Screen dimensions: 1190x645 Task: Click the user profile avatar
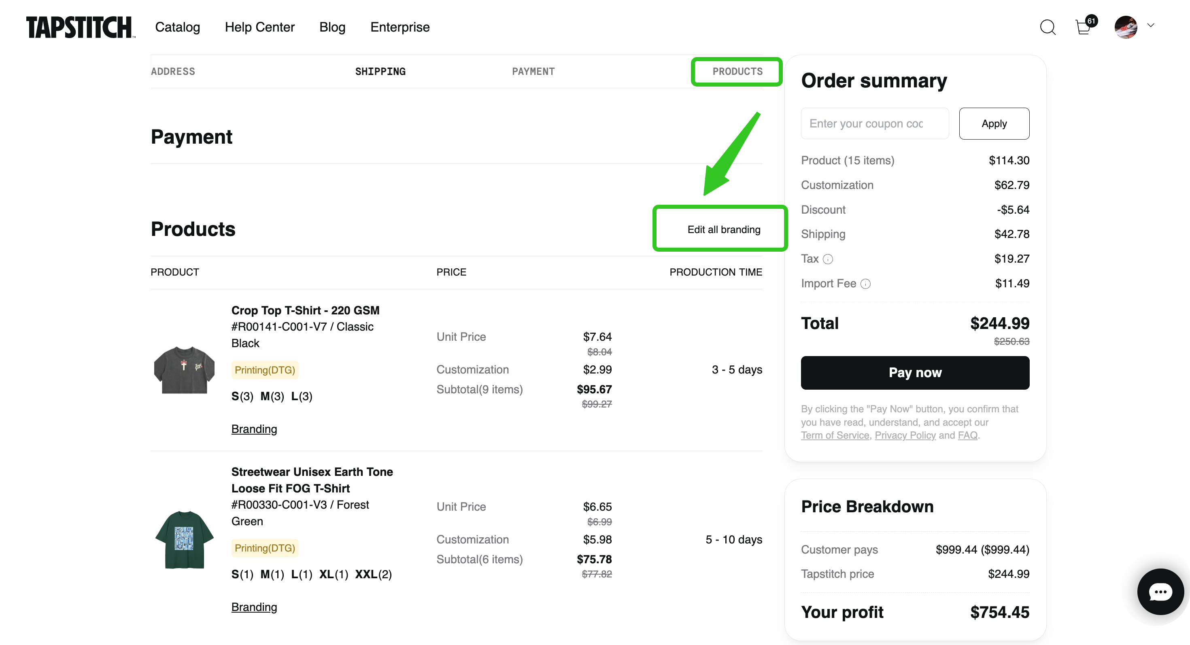(x=1125, y=27)
